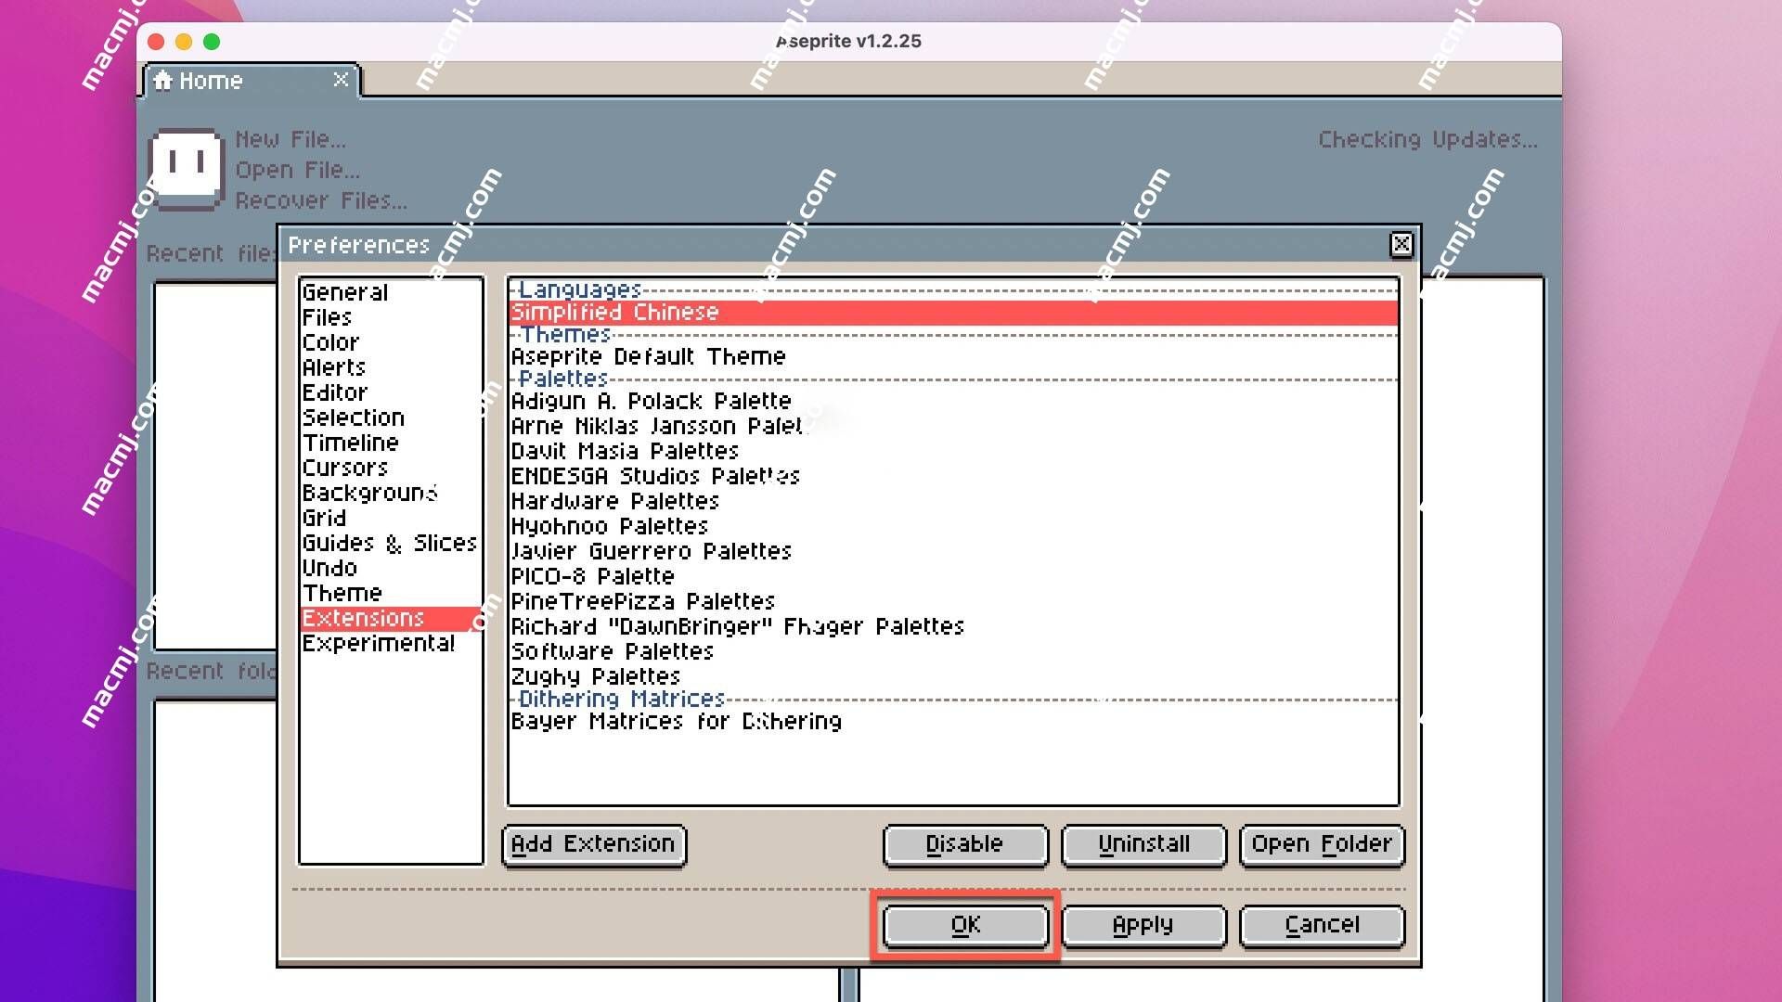Select Davit Masia Palettes extension

tap(953, 451)
